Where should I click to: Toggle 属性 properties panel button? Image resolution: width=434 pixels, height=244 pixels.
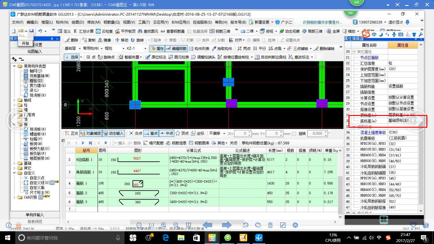pyautogui.click(x=157, y=49)
